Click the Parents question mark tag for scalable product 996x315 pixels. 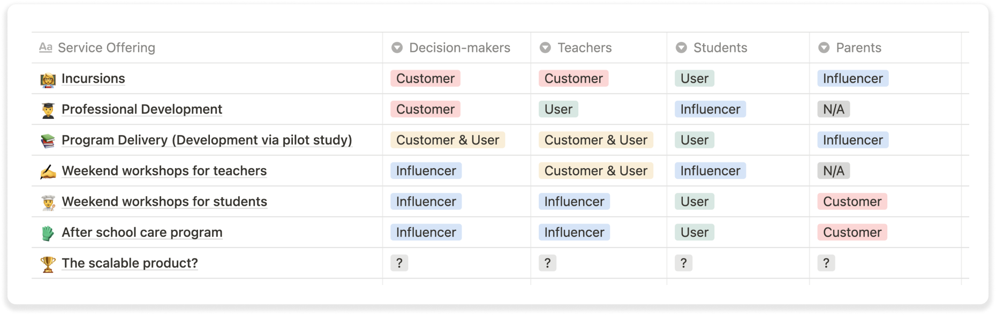click(826, 263)
